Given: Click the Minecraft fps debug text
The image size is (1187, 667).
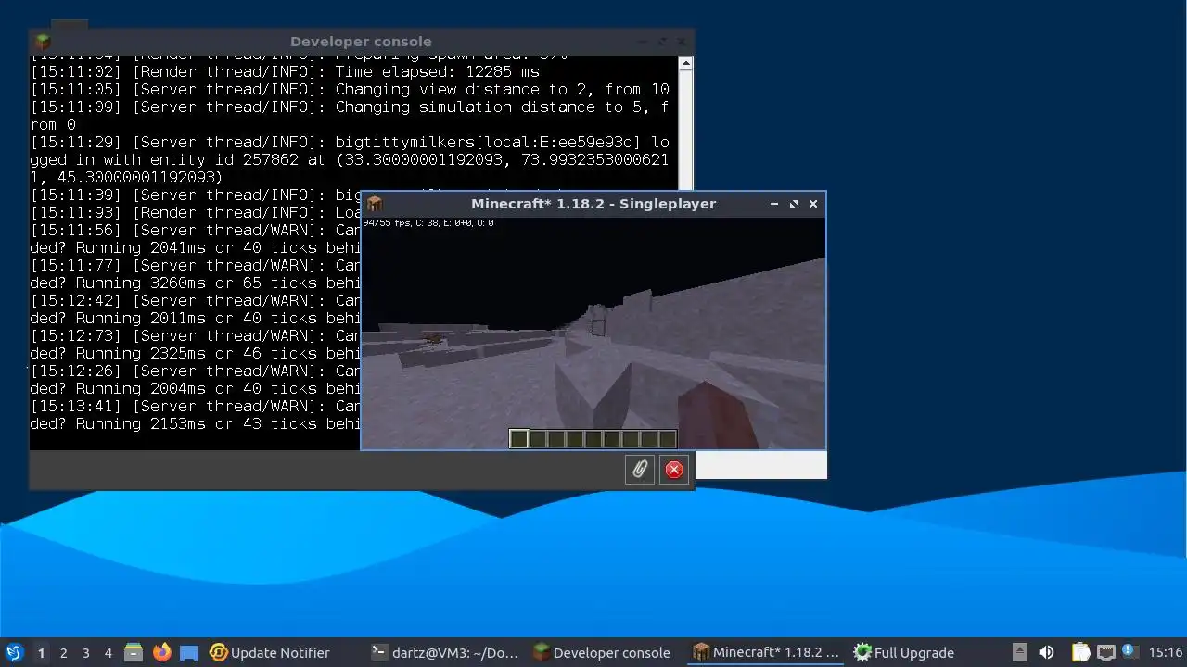Looking at the screenshot, I should click(428, 223).
